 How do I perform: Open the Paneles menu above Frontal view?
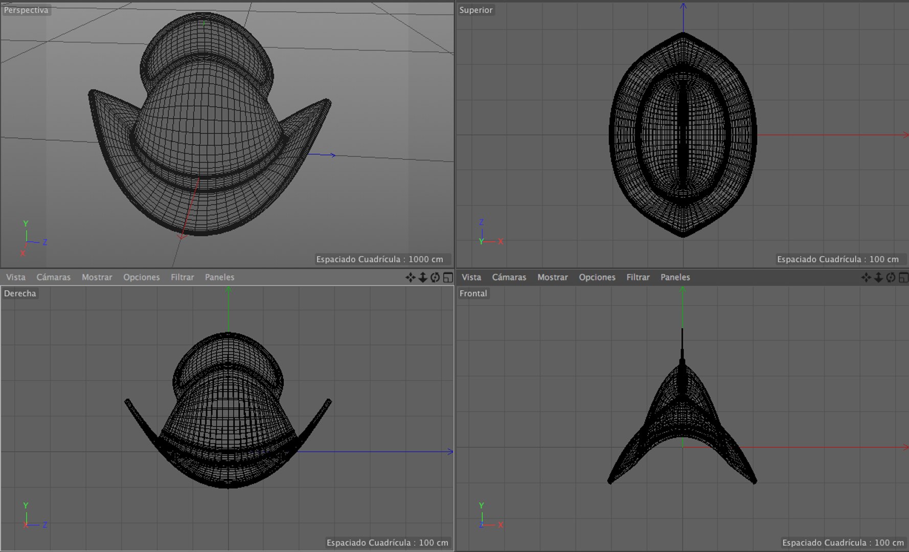tap(675, 277)
